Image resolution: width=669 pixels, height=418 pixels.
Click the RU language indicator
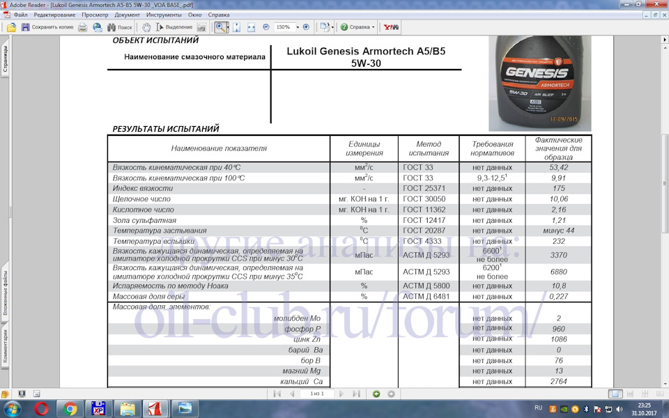[538, 408]
